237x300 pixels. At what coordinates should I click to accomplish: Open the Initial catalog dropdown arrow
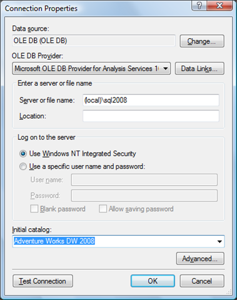pos(219,241)
